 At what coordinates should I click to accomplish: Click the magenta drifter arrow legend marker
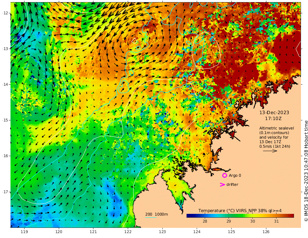click(222, 184)
